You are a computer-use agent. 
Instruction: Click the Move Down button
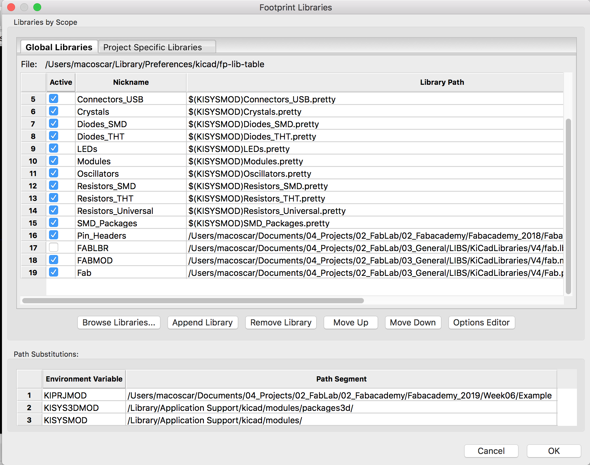pos(413,322)
